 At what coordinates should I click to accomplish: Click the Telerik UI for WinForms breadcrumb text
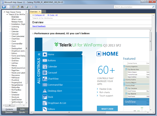pos(42,18)
